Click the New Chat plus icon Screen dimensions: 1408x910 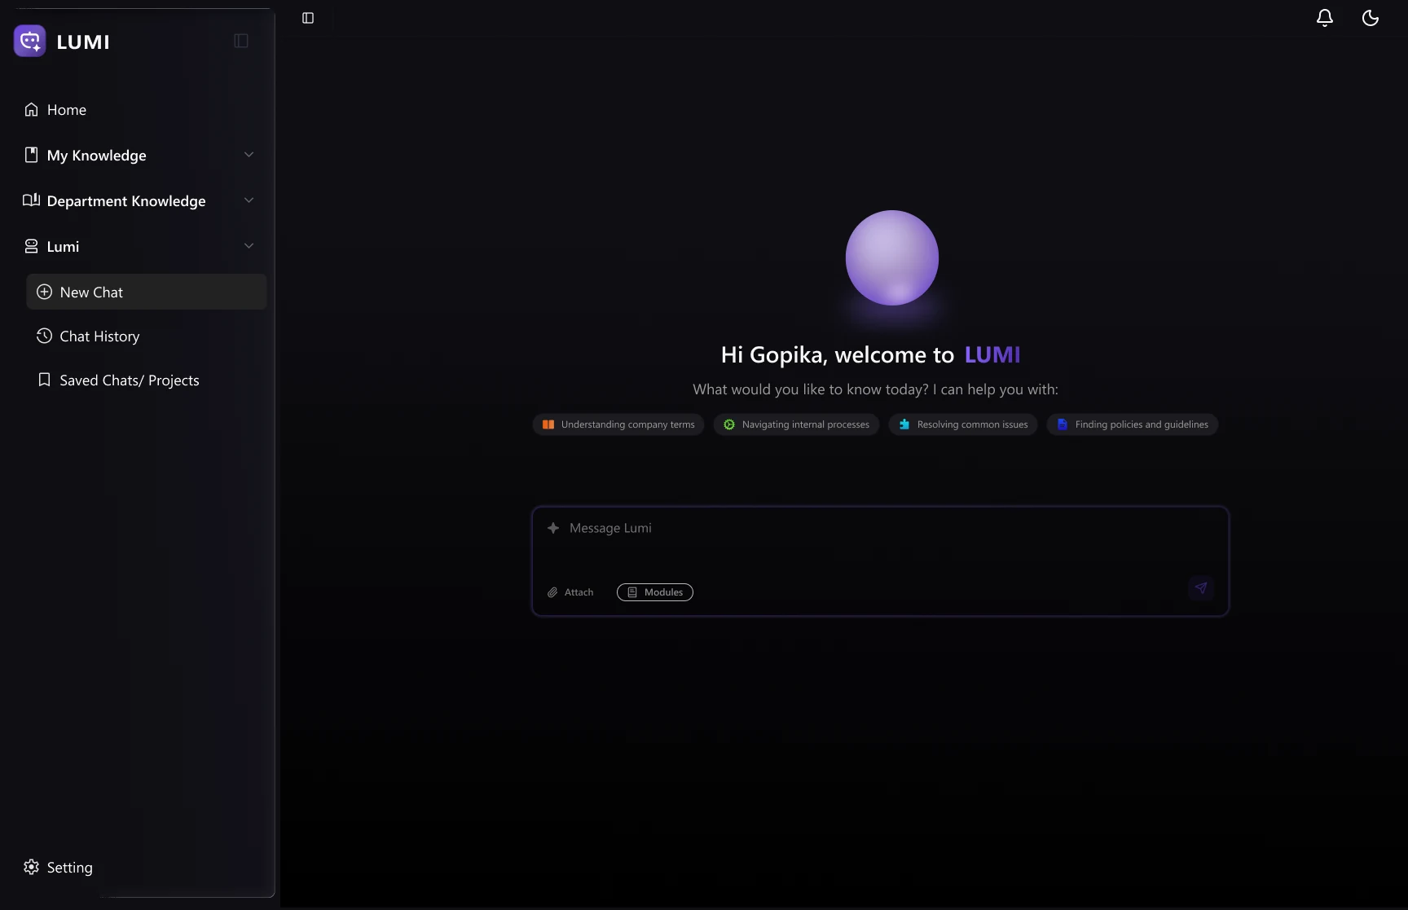(45, 292)
